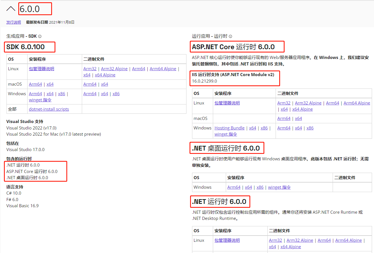
Task: Open ASP.NET Core Linux 包管理器说明 link
Action: [x=227, y=103]
